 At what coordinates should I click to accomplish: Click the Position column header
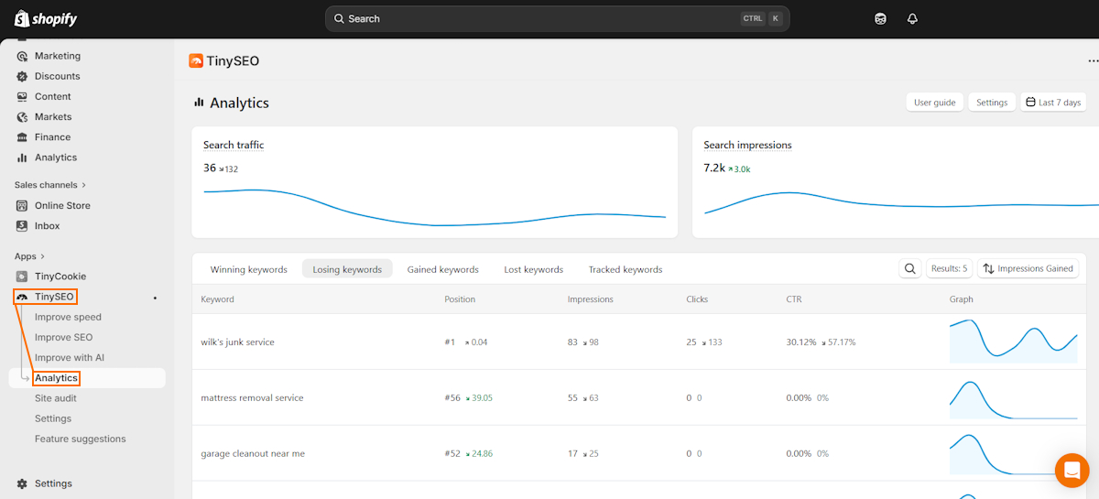[460, 299]
